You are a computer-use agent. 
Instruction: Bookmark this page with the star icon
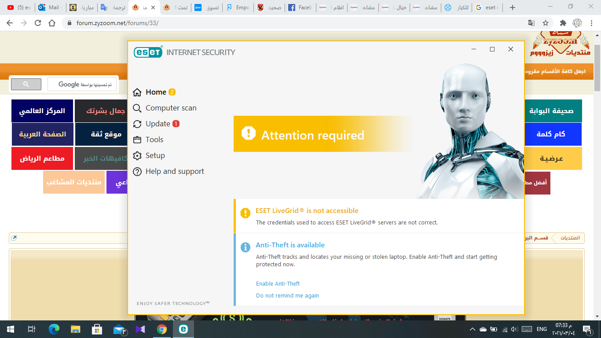coord(546,23)
